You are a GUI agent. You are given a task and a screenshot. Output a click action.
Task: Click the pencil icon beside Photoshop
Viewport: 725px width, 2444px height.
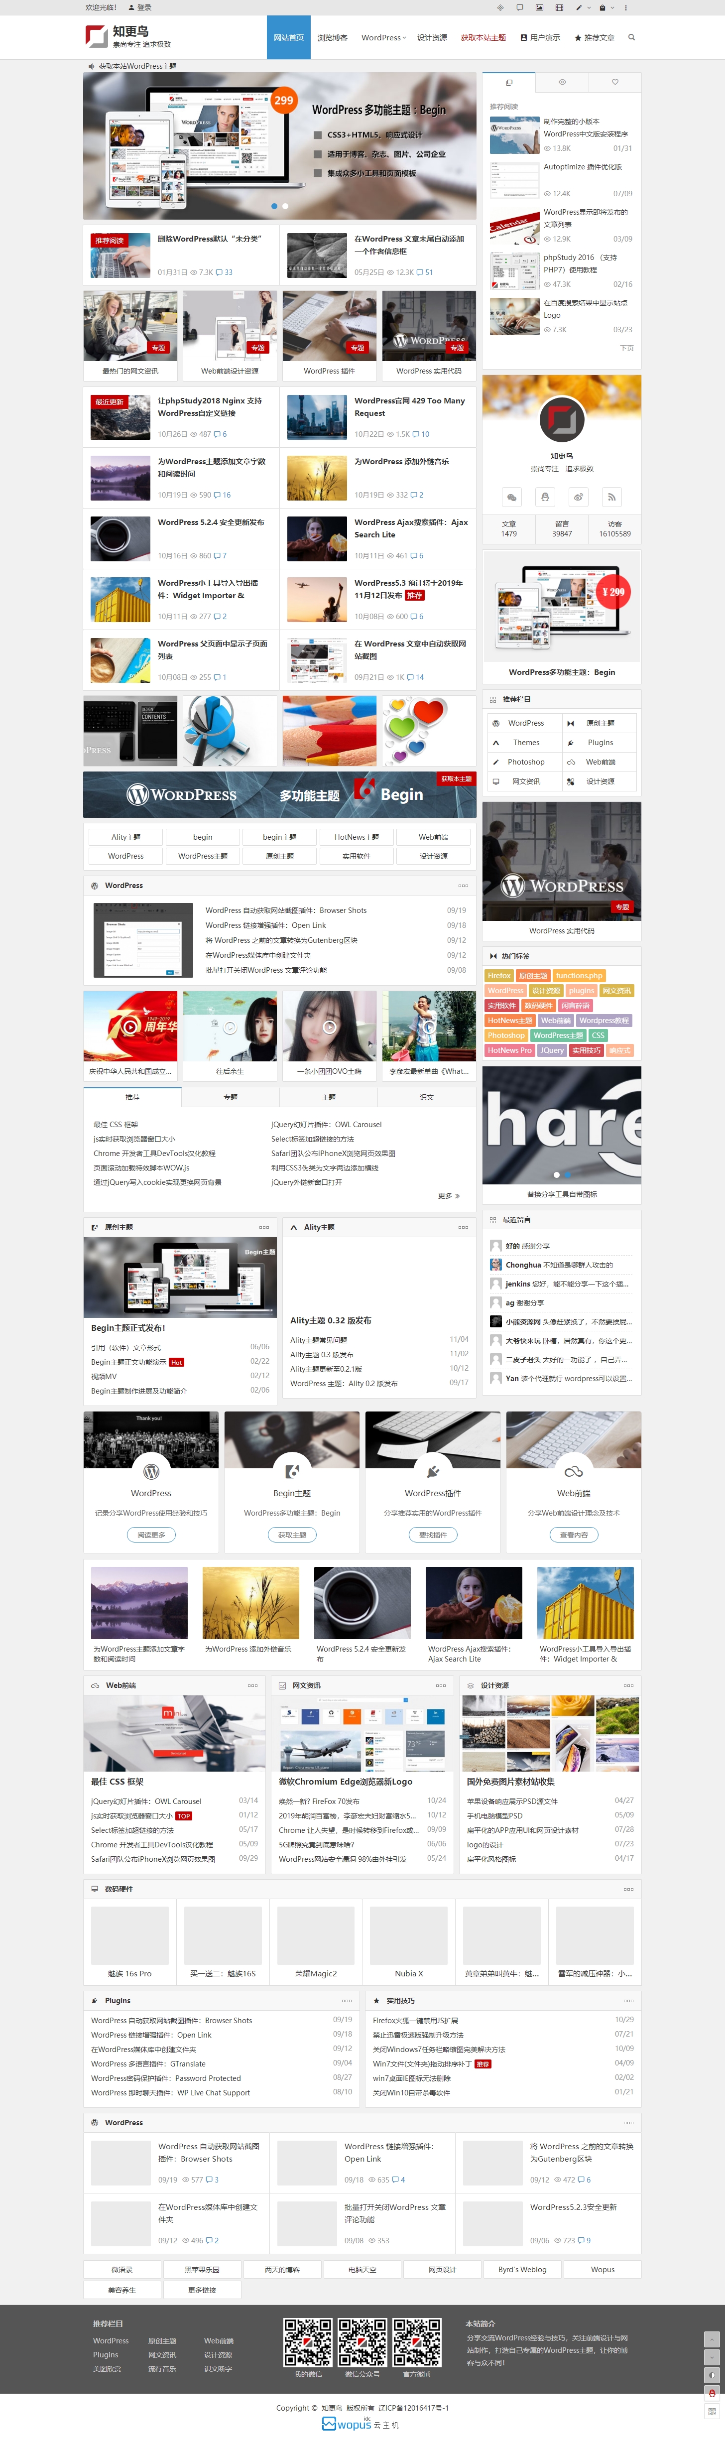point(495,762)
